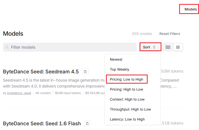Click Reset Filters button
The image size is (199, 130).
(x=170, y=34)
